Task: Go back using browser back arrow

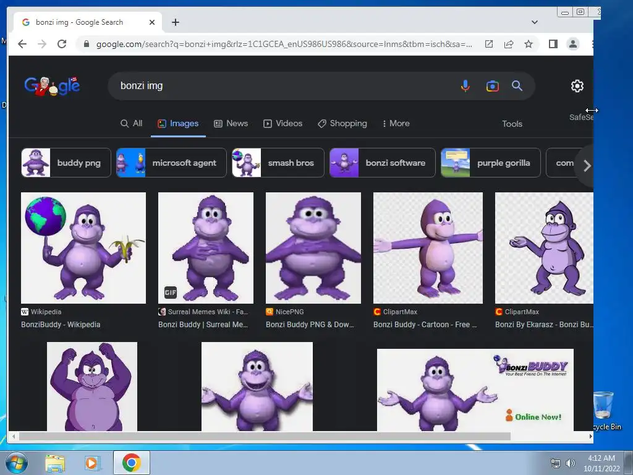Action: pyautogui.click(x=22, y=44)
